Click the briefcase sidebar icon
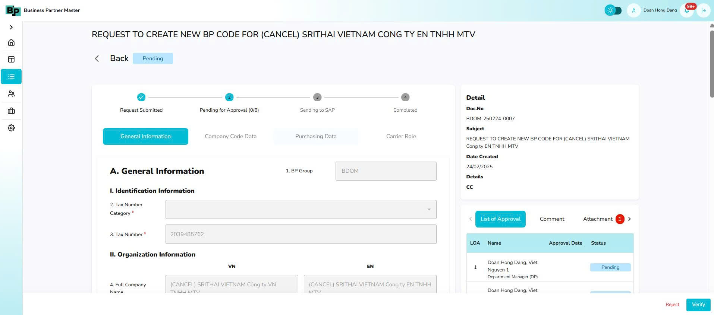 (x=11, y=111)
